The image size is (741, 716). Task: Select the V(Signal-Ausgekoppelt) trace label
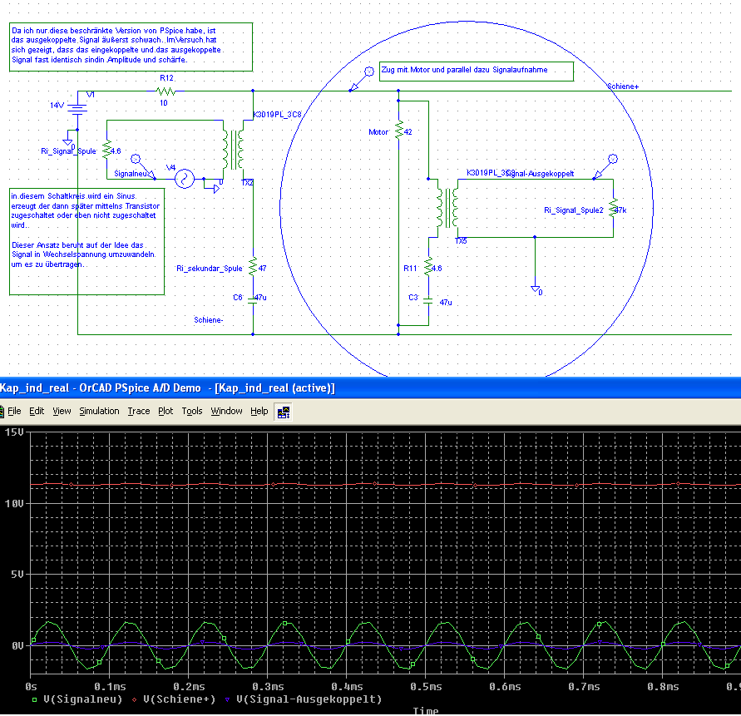pos(309,699)
